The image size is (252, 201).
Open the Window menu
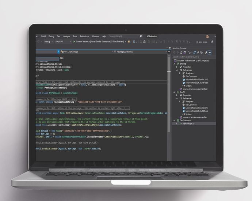click(x=95, y=36)
